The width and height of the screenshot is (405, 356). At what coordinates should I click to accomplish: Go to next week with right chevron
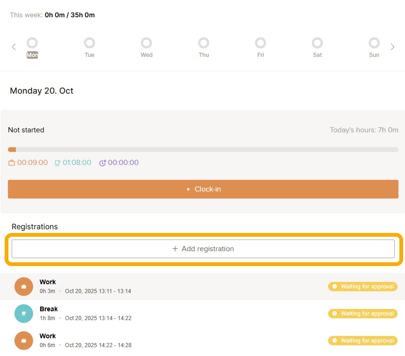tap(392, 47)
